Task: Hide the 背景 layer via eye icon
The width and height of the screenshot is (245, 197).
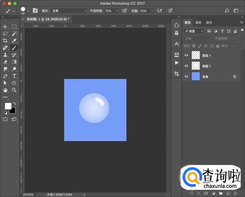Action: click(x=186, y=76)
